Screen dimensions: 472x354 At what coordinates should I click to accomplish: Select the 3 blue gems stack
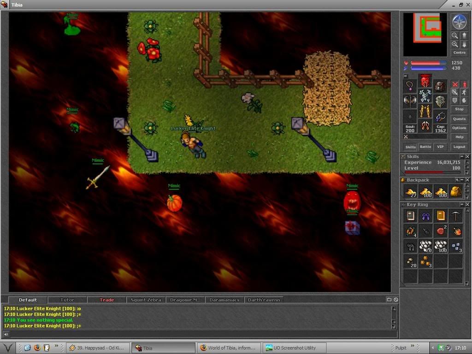(x=456, y=246)
